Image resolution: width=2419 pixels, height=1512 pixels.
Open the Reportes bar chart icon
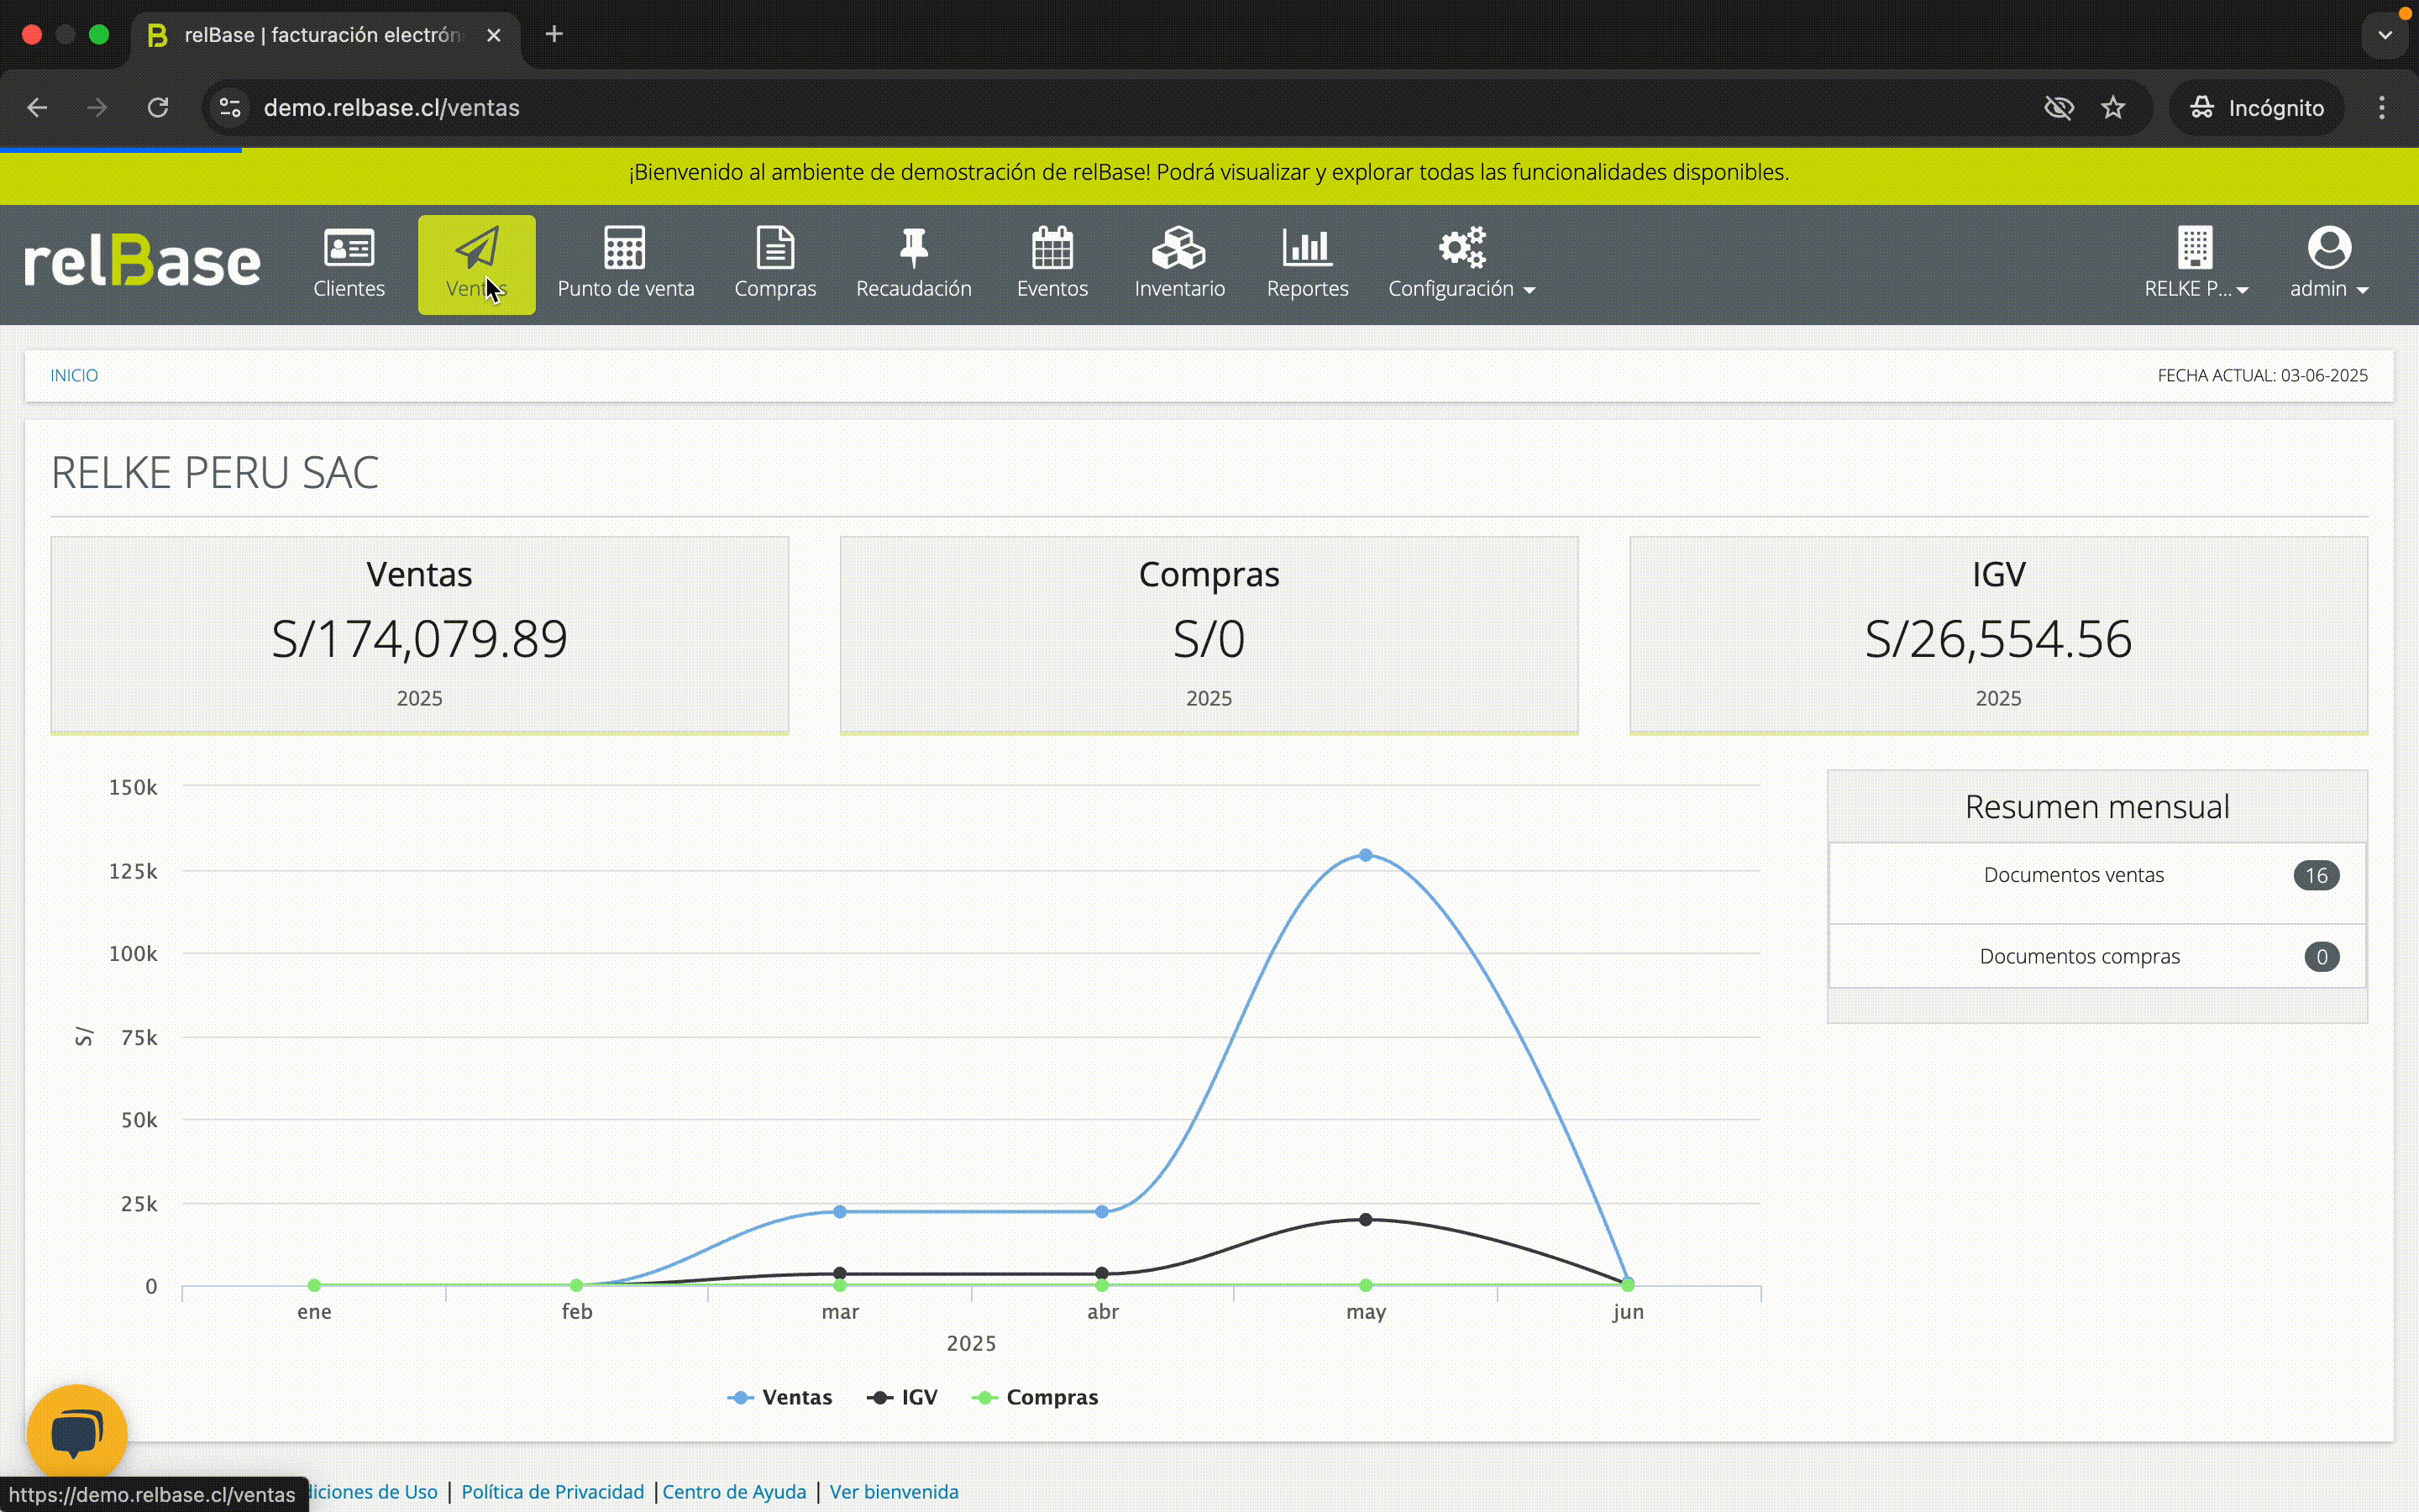point(1308,248)
